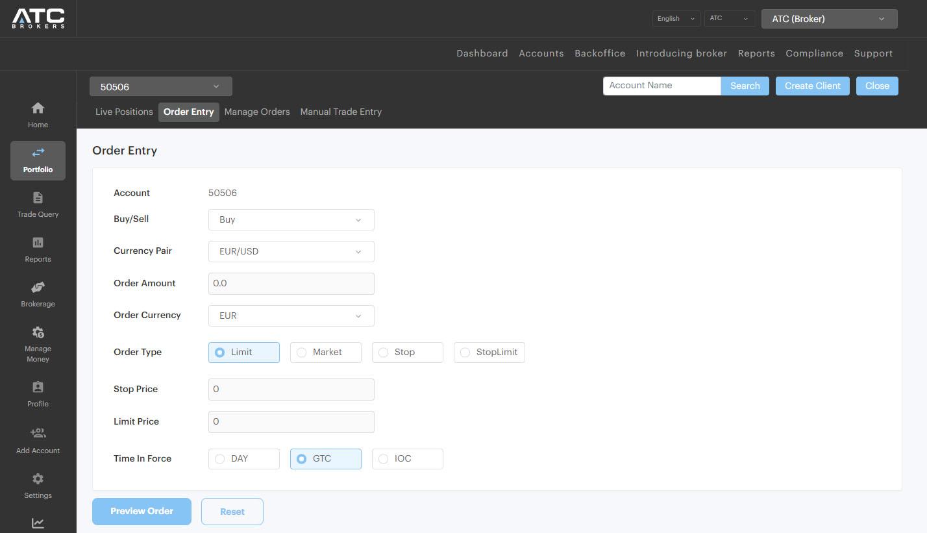Focus the Account Name search box

click(661, 86)
